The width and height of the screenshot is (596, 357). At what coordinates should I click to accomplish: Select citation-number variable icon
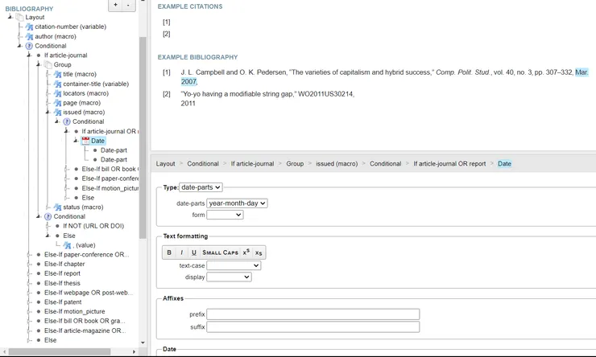[29, 27]
